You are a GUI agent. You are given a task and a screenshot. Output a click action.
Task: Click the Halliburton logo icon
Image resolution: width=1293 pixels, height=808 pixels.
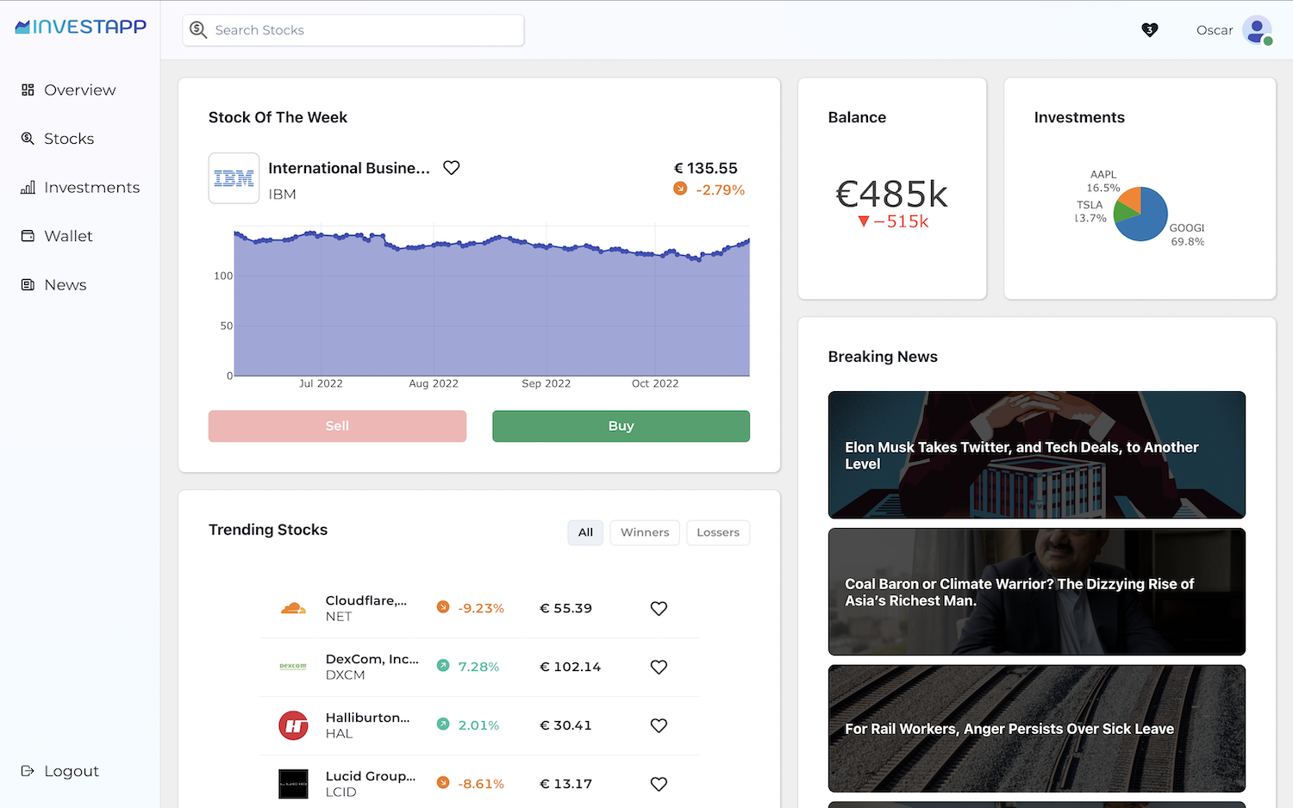293,725
